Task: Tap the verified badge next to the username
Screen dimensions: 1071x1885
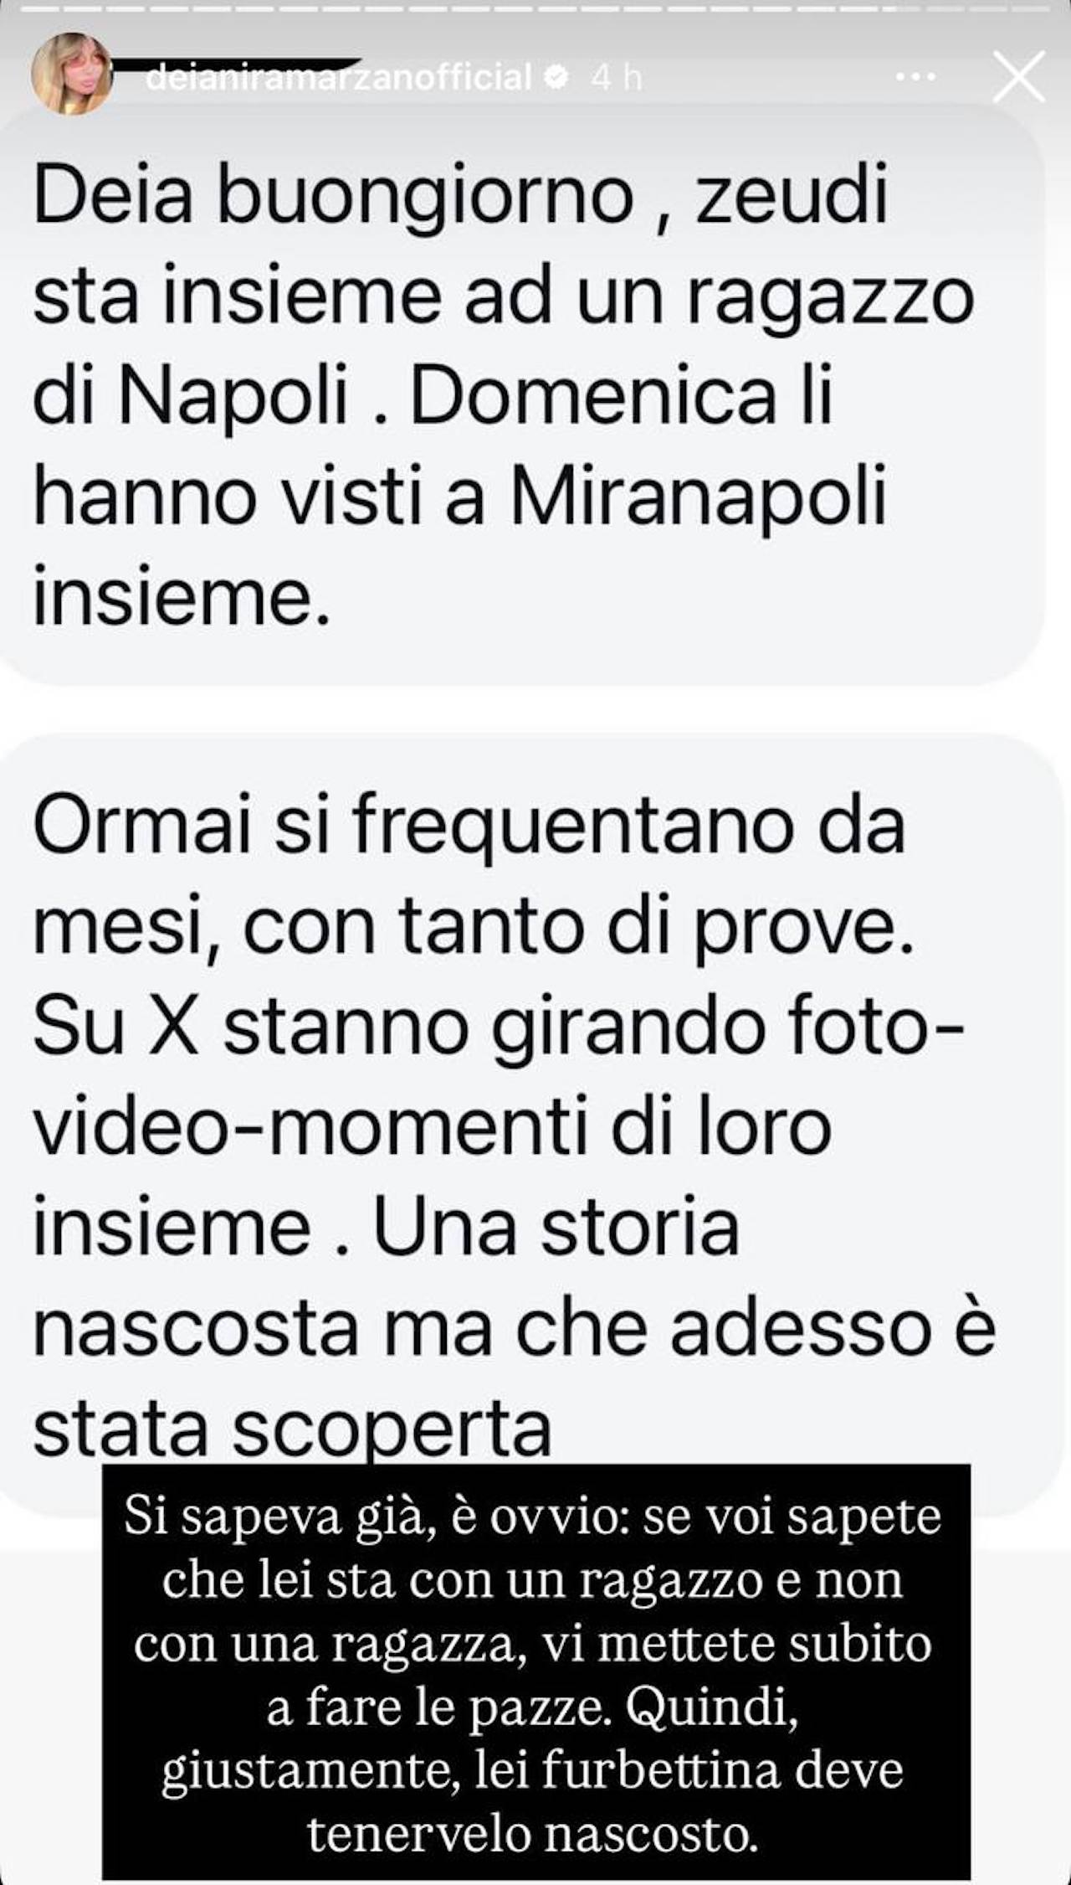Action: [555, 77]
